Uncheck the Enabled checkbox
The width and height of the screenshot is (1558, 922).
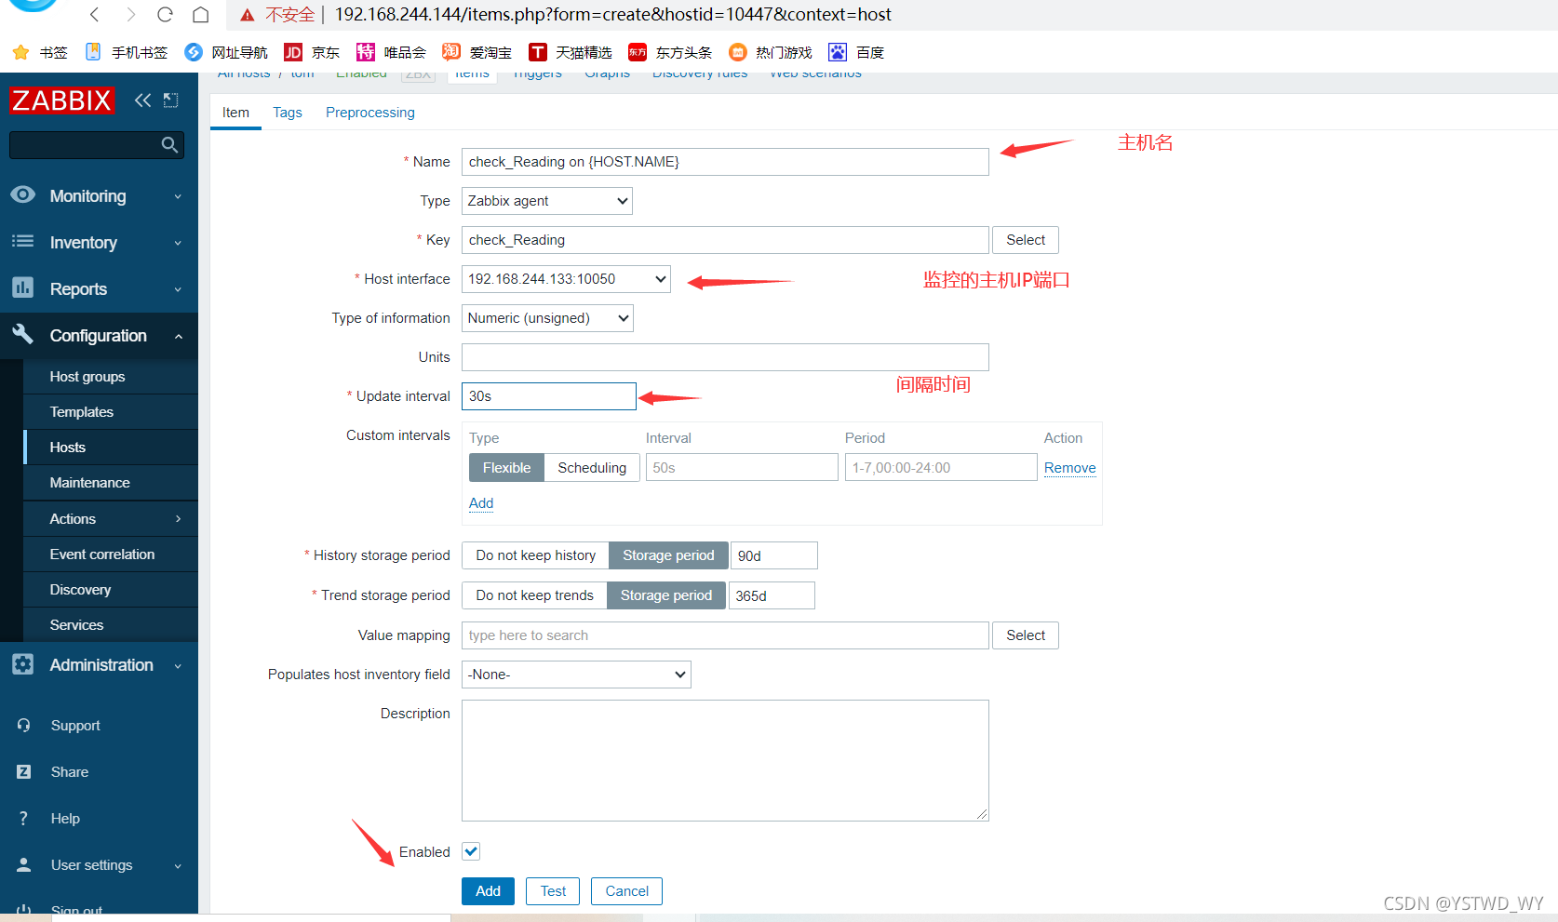point(471,851)
